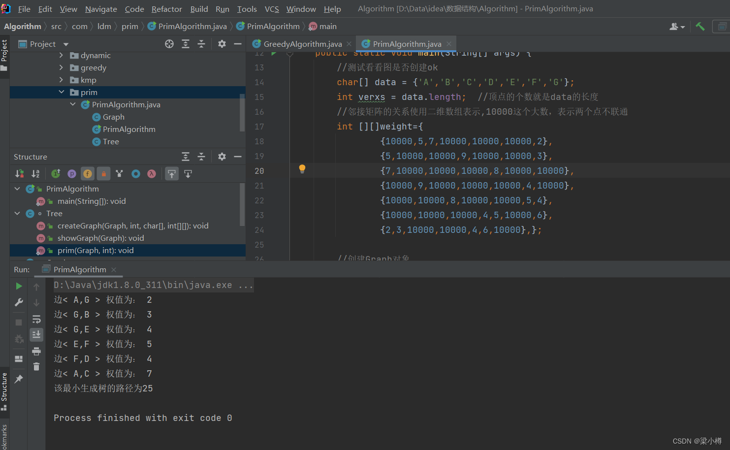Expand all nodes in Project panel
Screen dimensions: 730x450
point(186,44)
